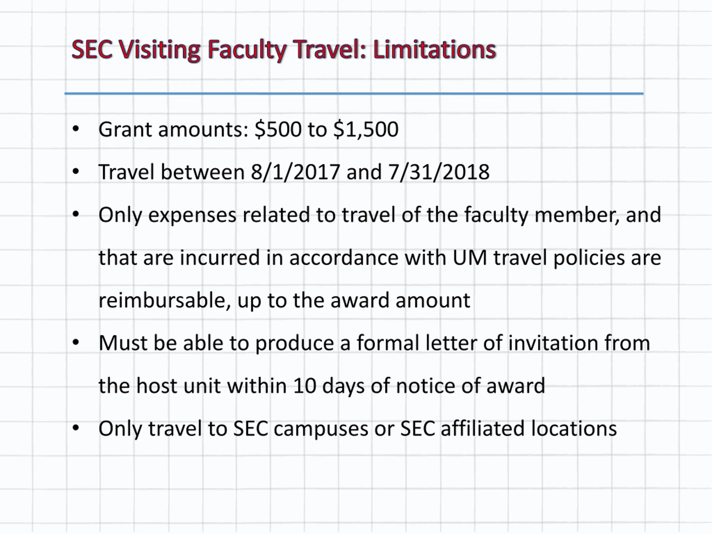This screenshot has height=534, width=712.
Task: Select the slide title 'SEC Visiting Faculty Travel: Limitations'
Action: click(x=284, y=50)
